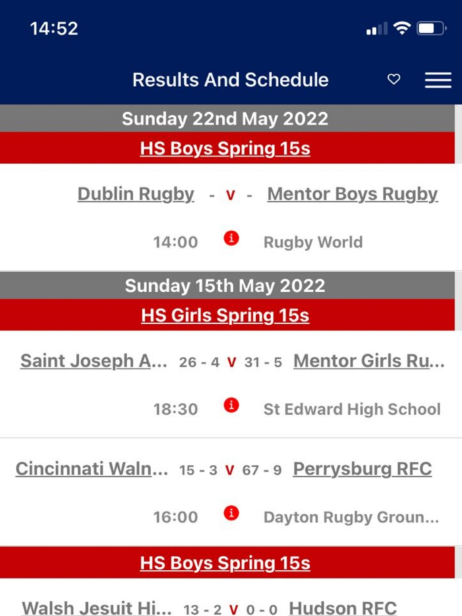462x616 pixels.
Task: Open the Mentor Boys Rugby team page
Action: tap(352, 194)
